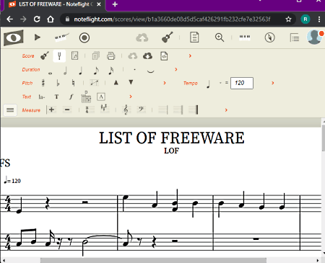This screenshot has width=325, height=263.
Task: Click the Noteflight eye logo
Action: click(14, 37)
